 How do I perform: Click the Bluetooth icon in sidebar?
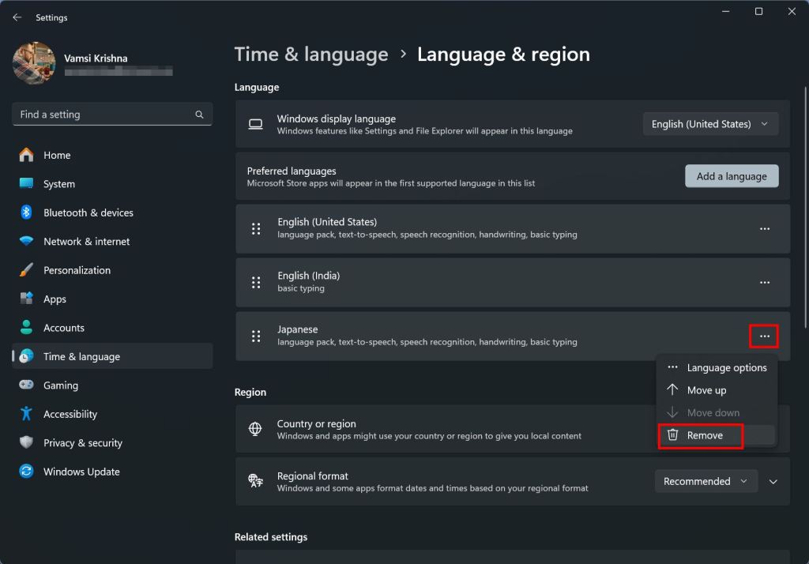click(x=26, y=212)
